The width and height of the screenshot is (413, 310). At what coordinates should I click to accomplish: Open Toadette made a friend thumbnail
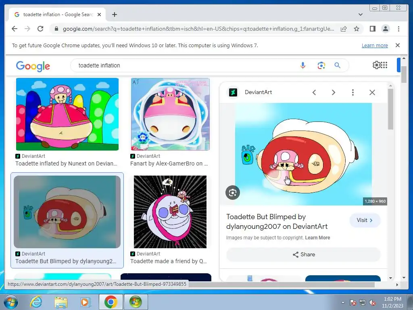coord(170,212)
